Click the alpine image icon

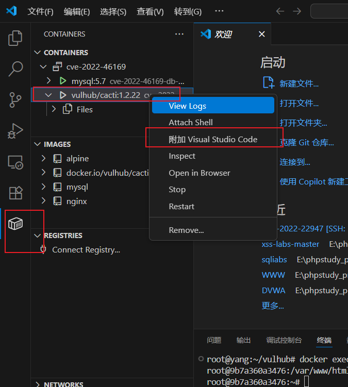[57, 158]
